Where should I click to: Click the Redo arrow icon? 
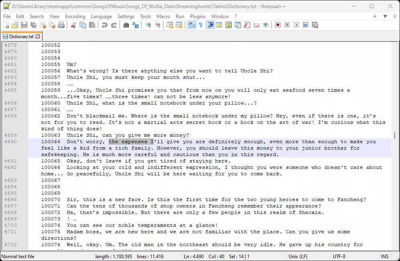click(114, 25)
